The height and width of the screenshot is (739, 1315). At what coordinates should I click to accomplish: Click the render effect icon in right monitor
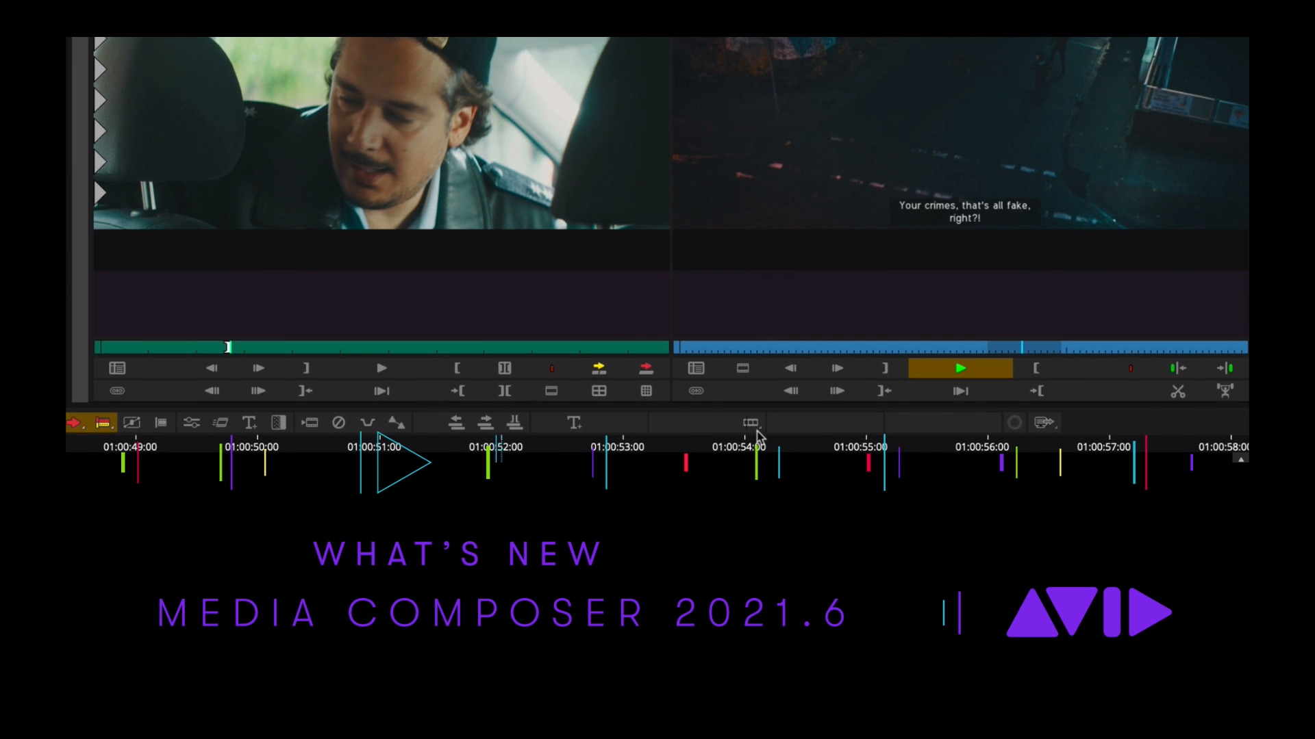coord(1225,390)
